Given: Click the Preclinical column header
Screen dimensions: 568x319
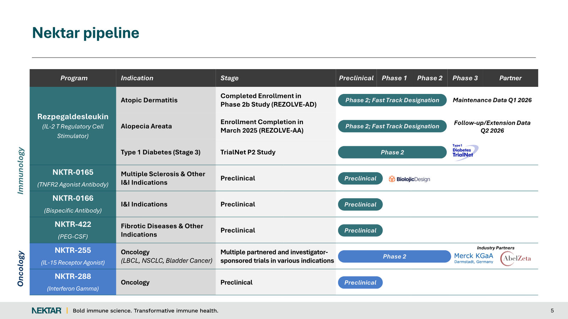Looking at the screenshot, I should point(356,78).
